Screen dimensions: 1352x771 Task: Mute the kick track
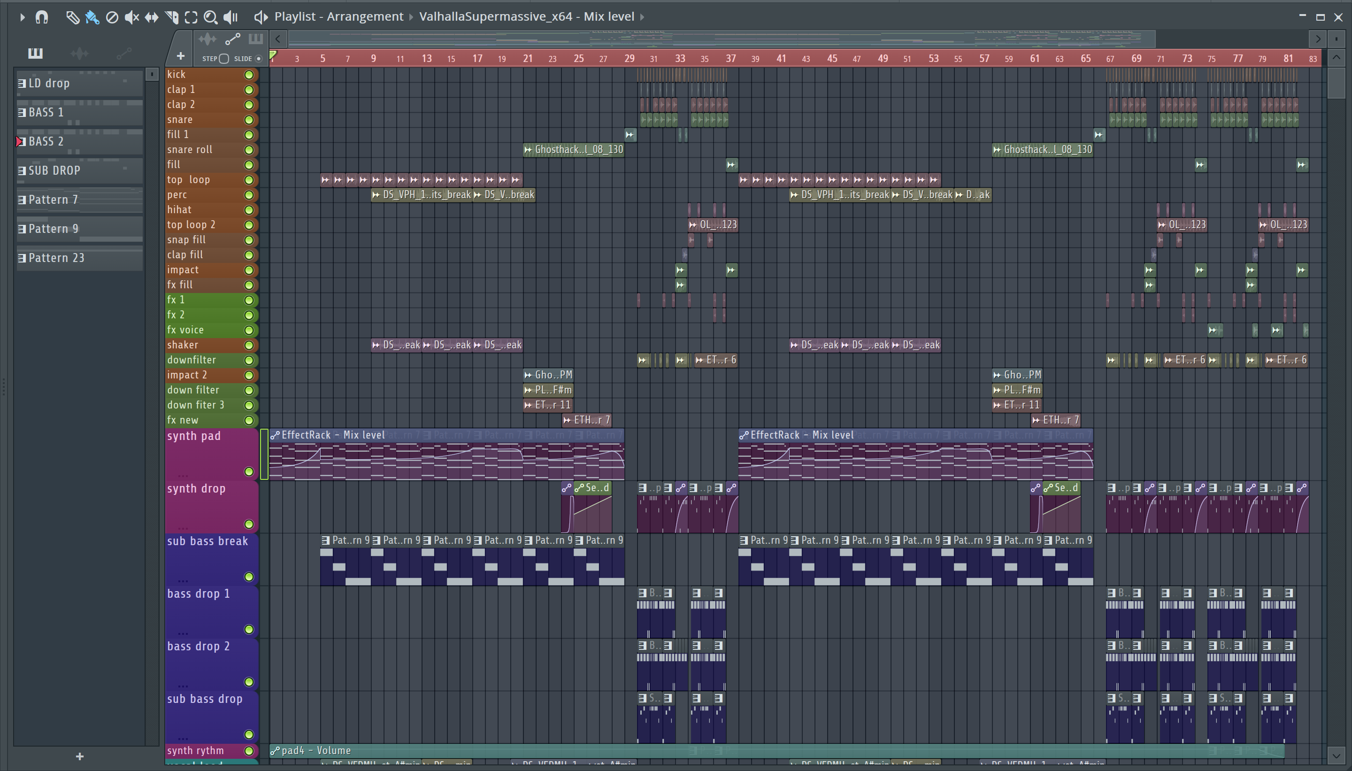248,75
